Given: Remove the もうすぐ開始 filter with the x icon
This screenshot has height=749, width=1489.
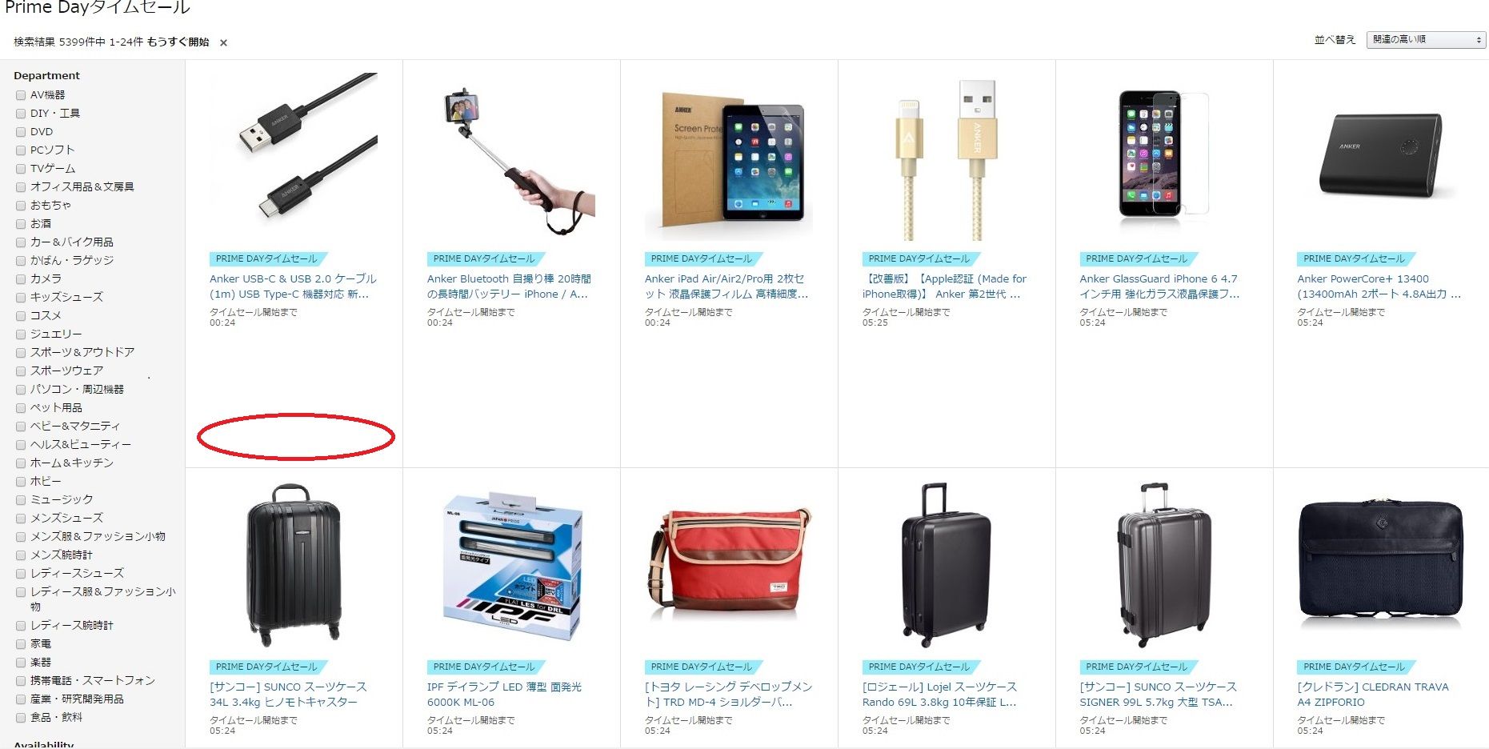Looking at the screenshot, I should click(223, 43).
